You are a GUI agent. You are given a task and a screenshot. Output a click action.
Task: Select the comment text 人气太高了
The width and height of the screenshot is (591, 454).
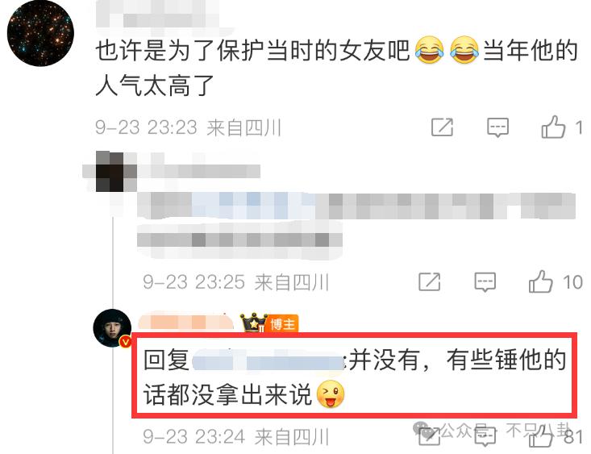tap(156, 86)
